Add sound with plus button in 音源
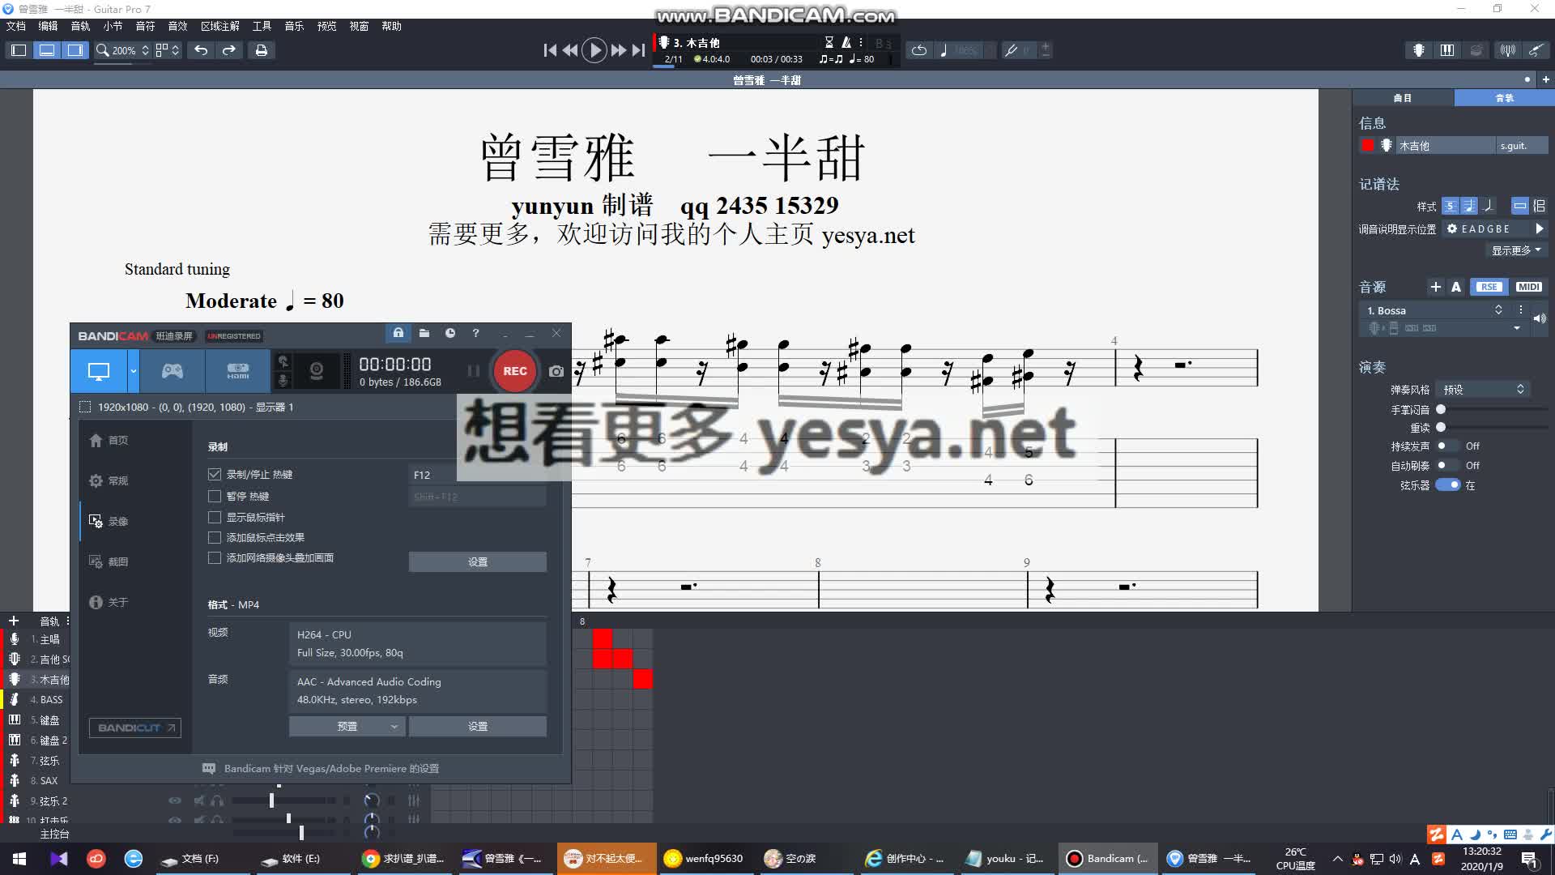This screenshot has width=1555, height=875. coord(1435,287)
